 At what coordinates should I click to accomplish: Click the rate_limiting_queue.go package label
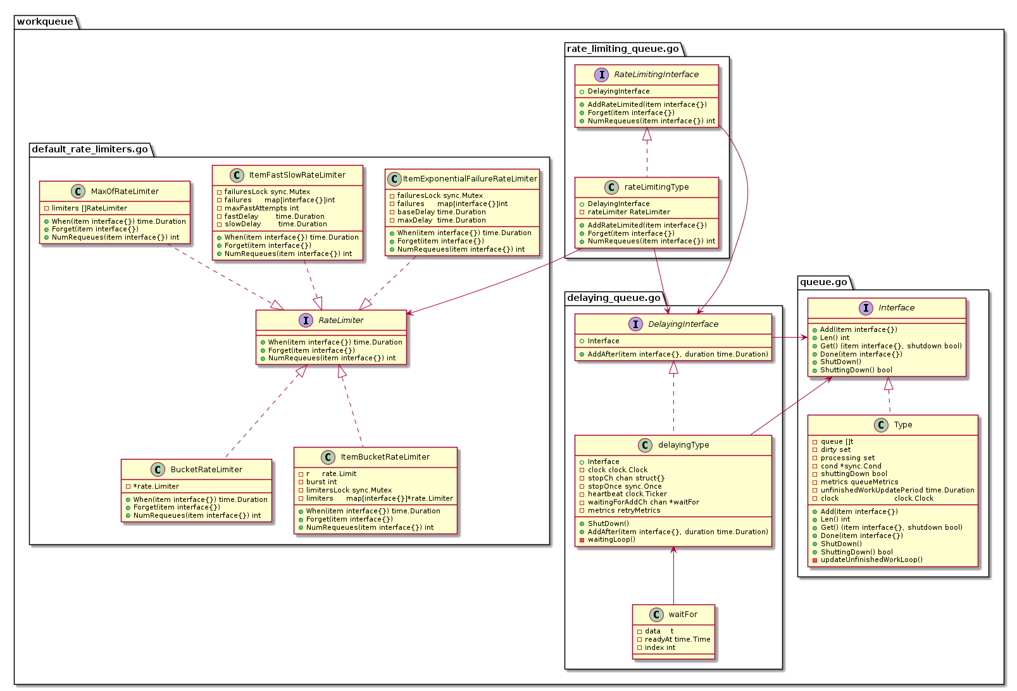pyautogui.click(x=623, y=49)
